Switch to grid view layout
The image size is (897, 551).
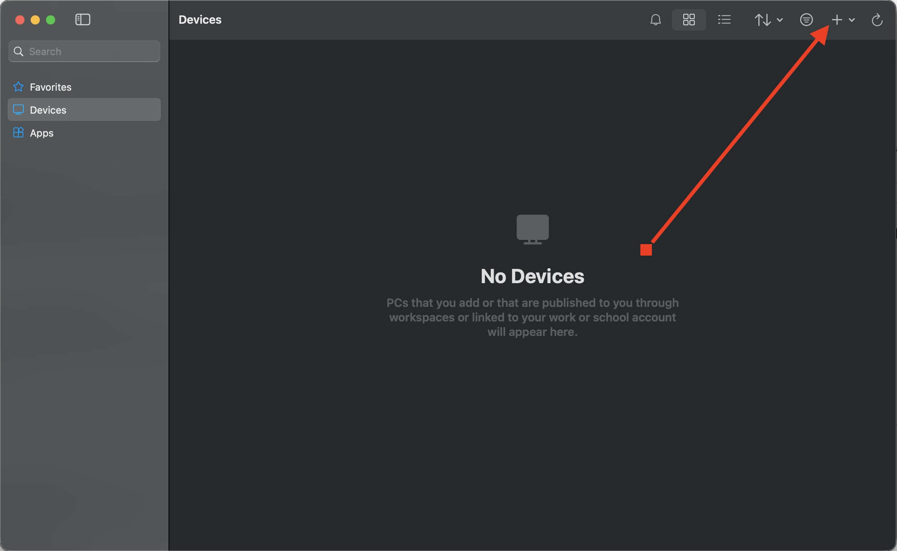[x=689, y=20]
